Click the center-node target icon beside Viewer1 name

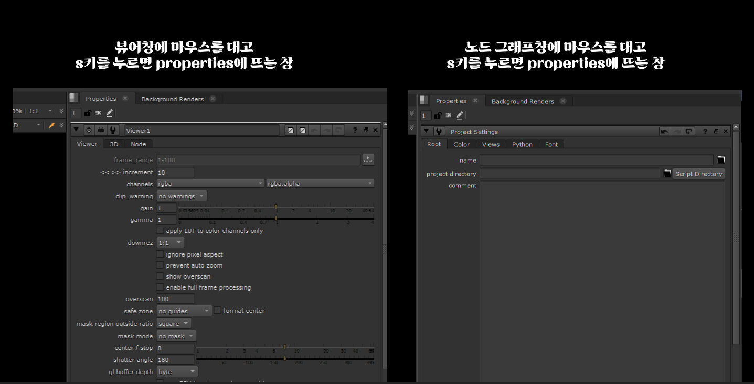point(89,130)
